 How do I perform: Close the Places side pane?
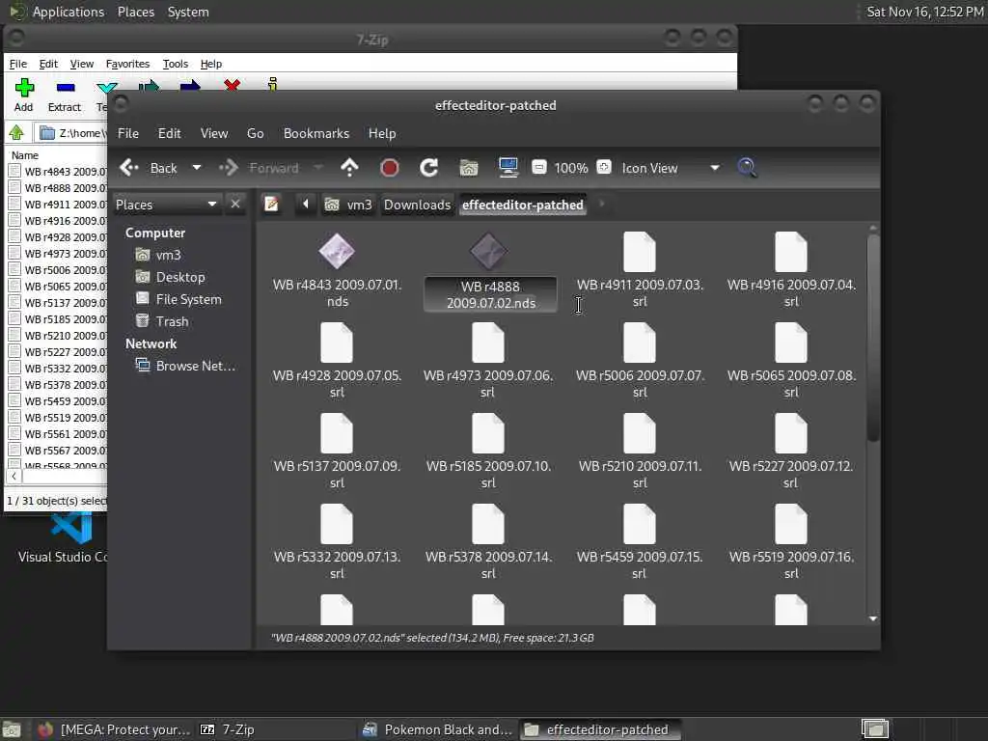click(235, 205)
